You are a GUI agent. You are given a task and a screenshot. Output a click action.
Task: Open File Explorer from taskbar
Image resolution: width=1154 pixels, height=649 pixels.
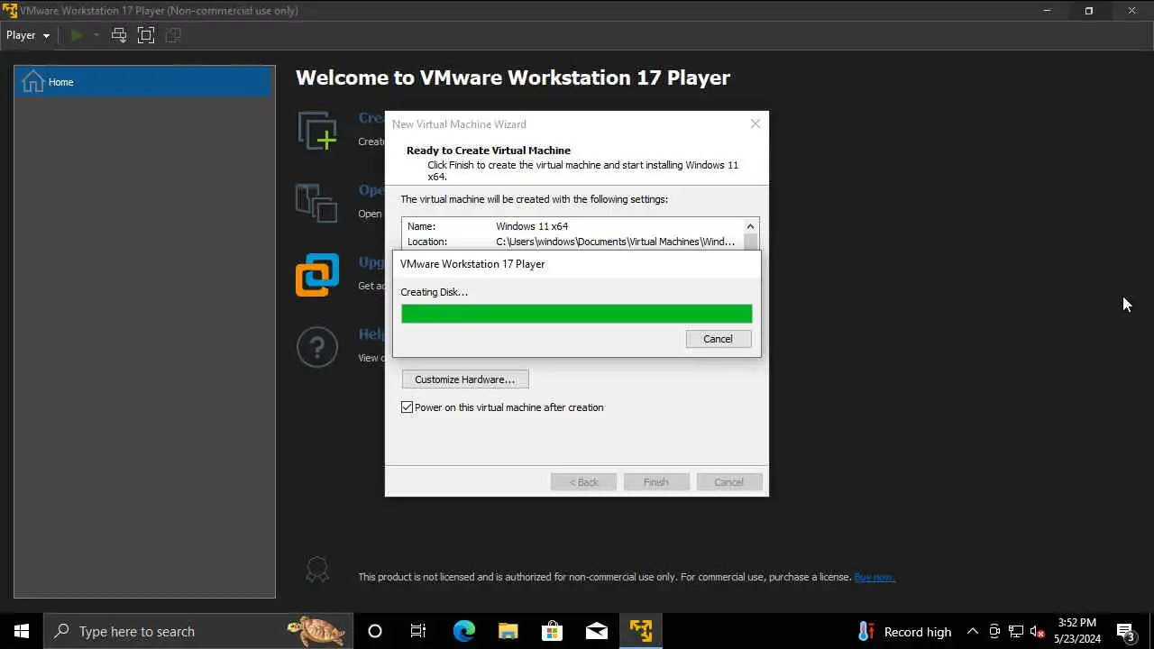coord(508,631)
